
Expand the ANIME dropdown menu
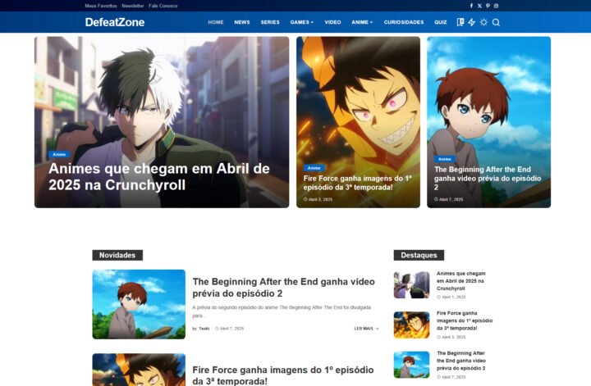pyautogui.click(x=362, y=22)
